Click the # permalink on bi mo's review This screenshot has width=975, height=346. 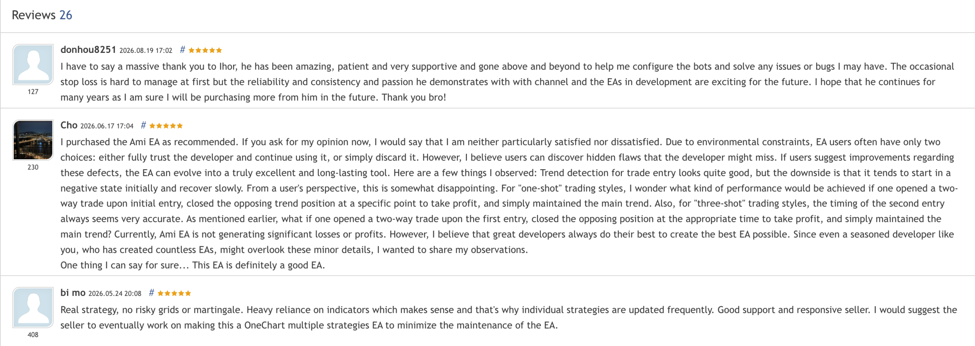[151, 293]
